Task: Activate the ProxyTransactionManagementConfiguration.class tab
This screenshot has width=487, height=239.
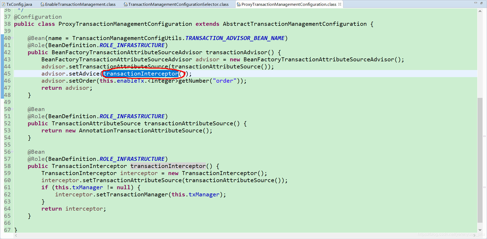Action: 289,4
